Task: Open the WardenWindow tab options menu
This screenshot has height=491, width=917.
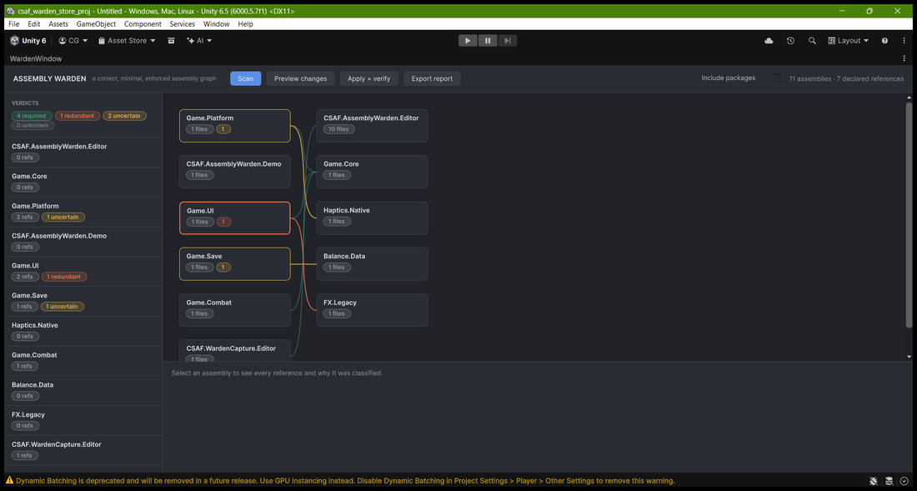Action: [904, 58]
